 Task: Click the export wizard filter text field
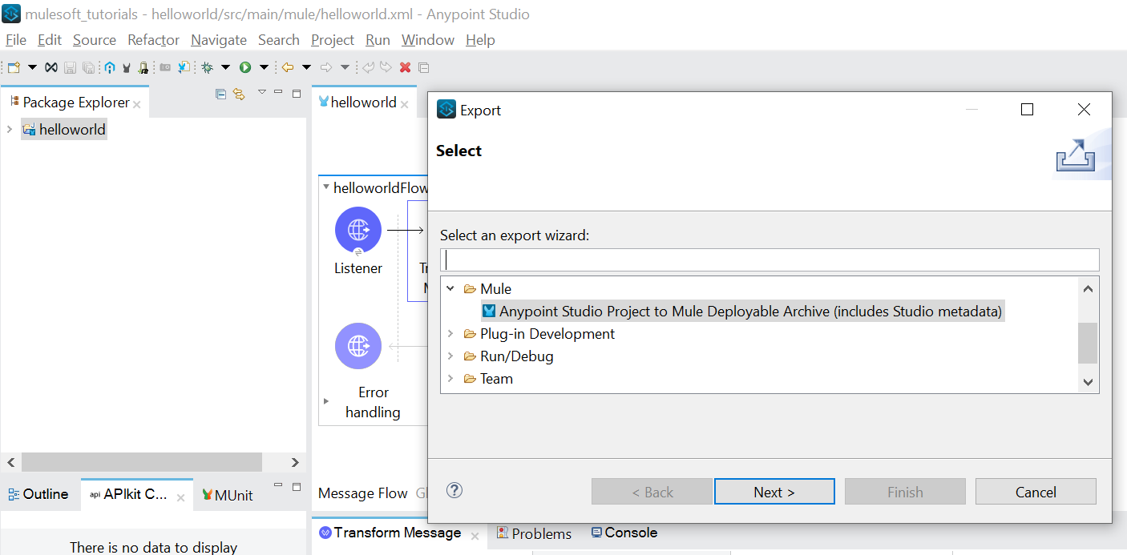click(x=770, y=259)
